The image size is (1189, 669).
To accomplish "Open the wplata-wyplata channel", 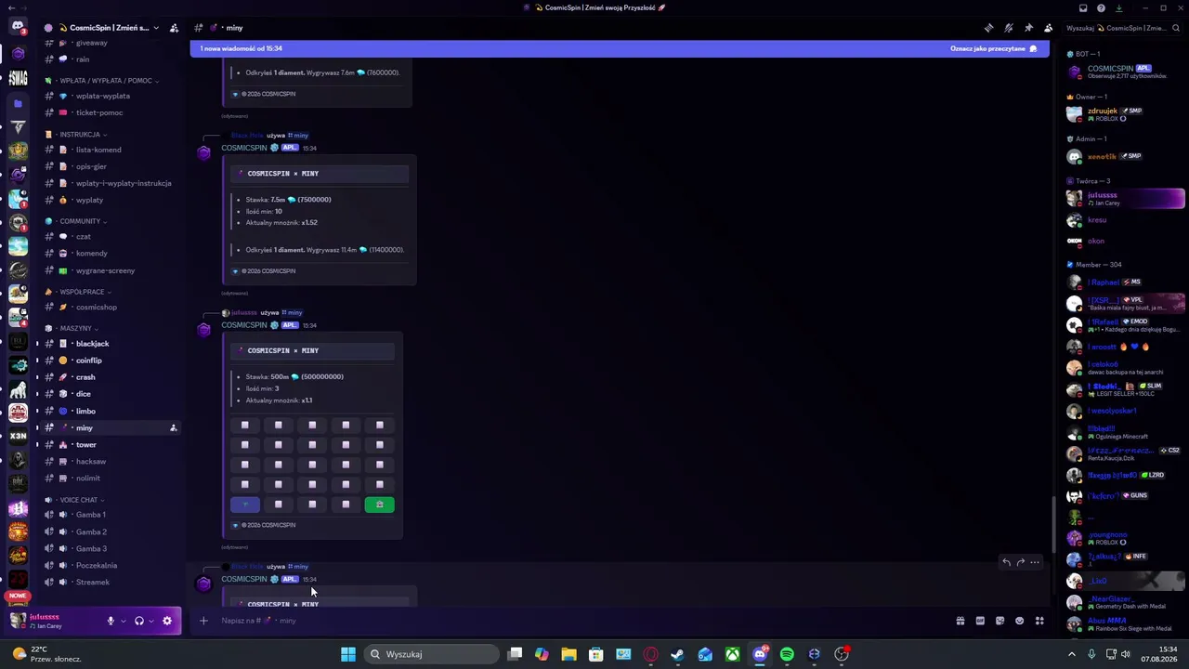I will (110, 96).
